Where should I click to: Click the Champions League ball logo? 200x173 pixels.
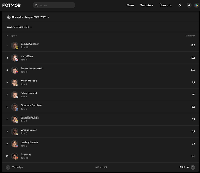[x=9, y=17]
